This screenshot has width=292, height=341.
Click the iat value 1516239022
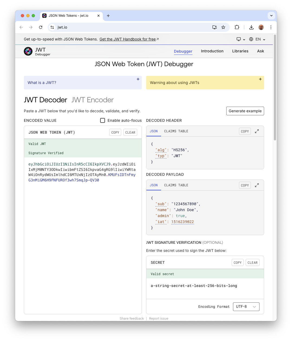[x=183, y=222]
